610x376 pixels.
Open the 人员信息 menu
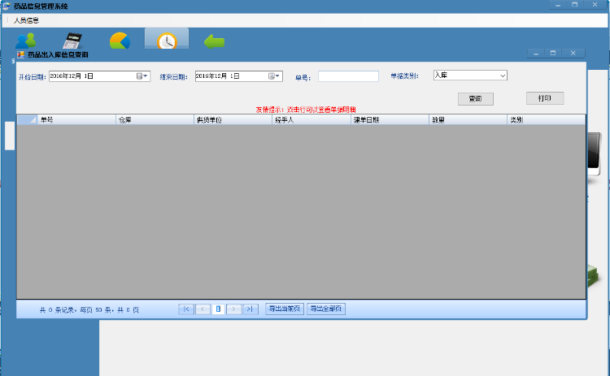[26, 19]
